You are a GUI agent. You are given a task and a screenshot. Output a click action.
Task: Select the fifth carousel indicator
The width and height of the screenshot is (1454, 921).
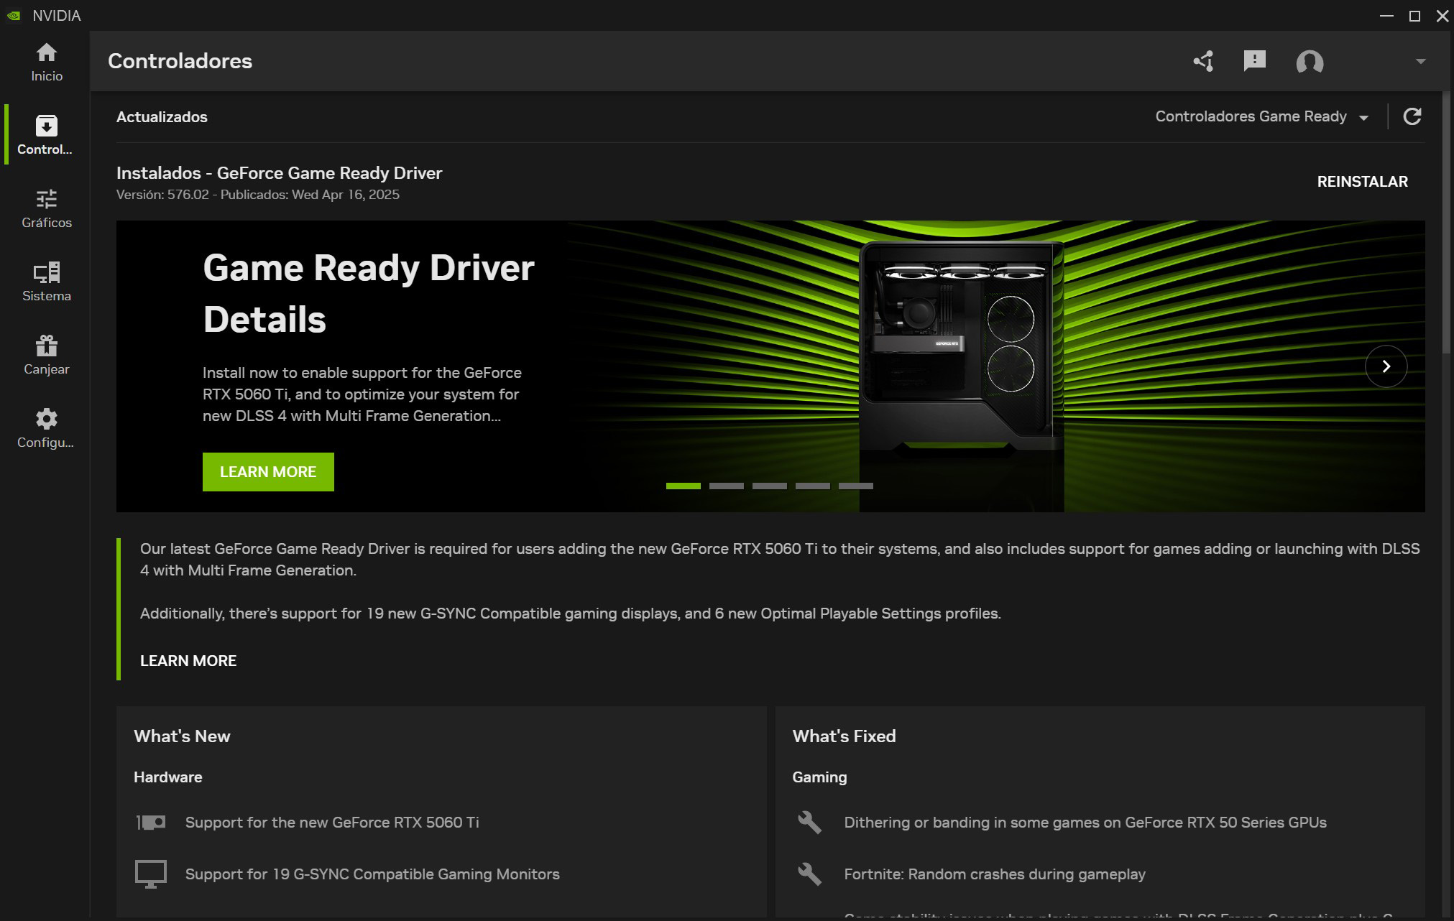855,486
